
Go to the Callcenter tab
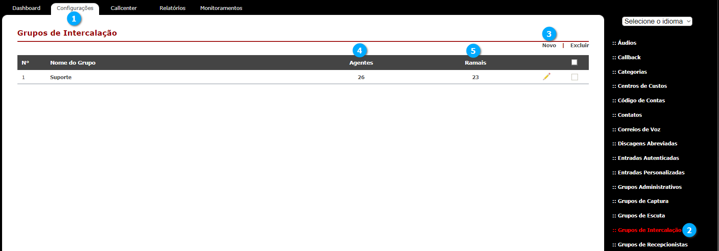[x=124, y=8]
